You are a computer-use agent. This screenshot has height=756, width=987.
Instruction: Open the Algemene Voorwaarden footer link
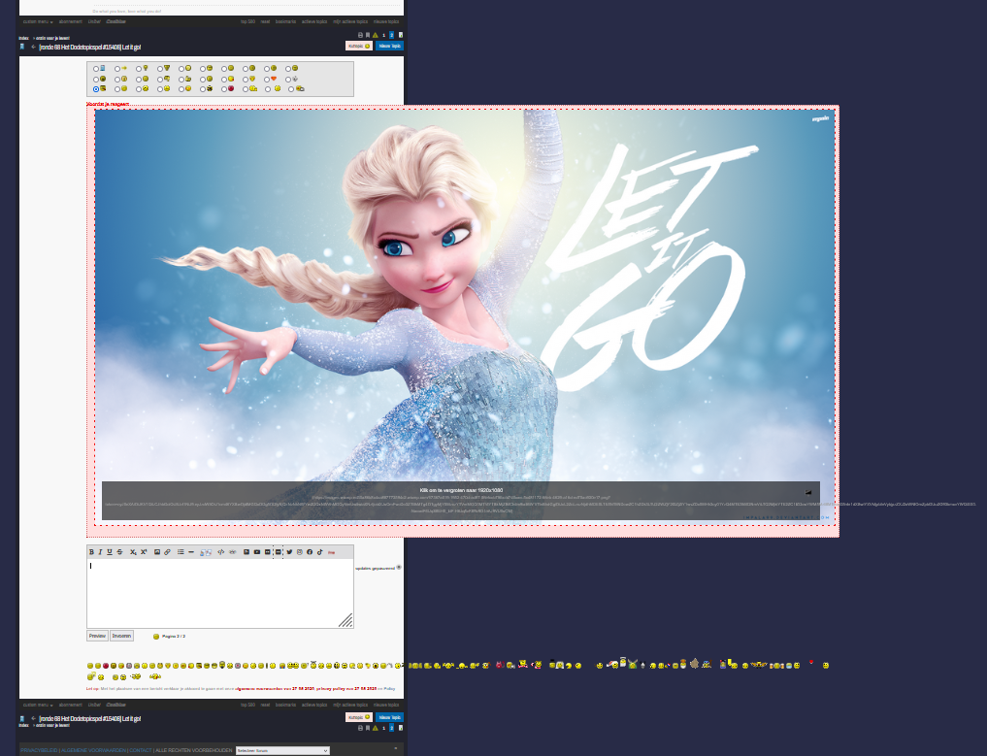94,750
